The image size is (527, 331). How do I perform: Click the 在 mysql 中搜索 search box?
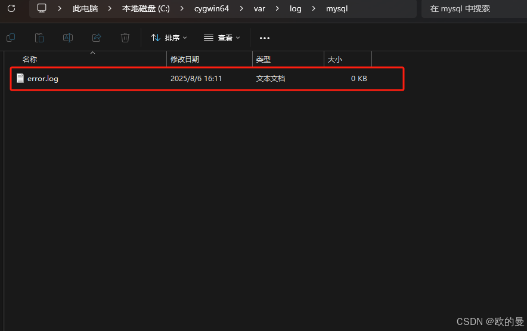[x=474, y=9]
